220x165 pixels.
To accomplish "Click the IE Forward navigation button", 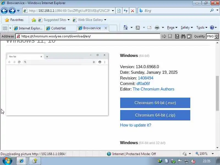I will [x=12, y=11].
